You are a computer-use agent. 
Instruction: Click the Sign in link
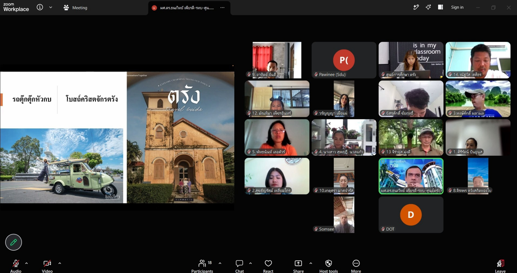(x=457, y=7)
